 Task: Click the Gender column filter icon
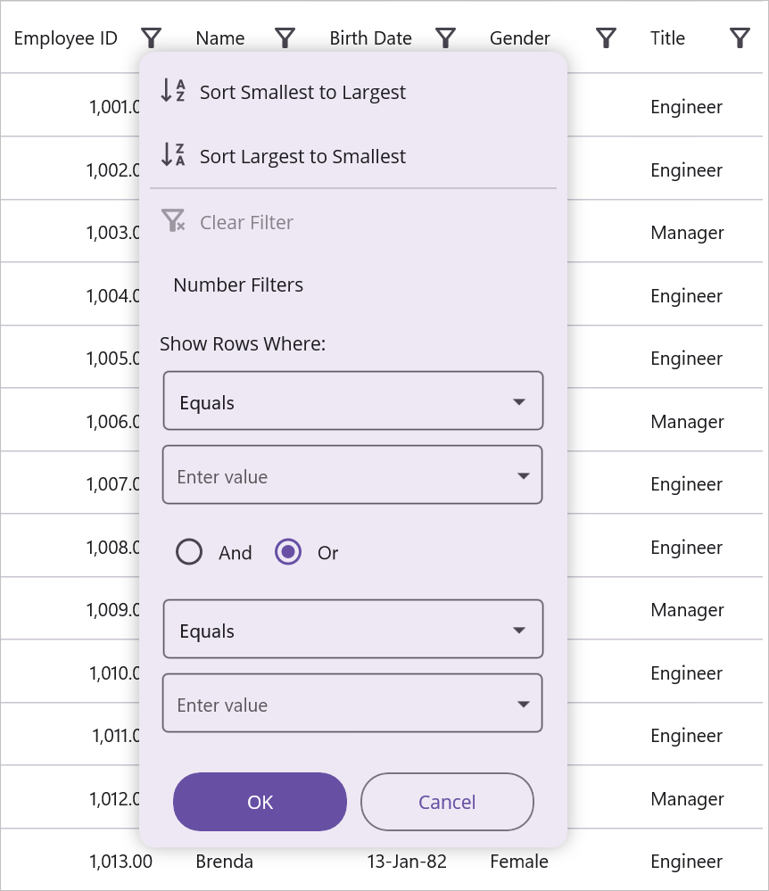click(605, 37)
